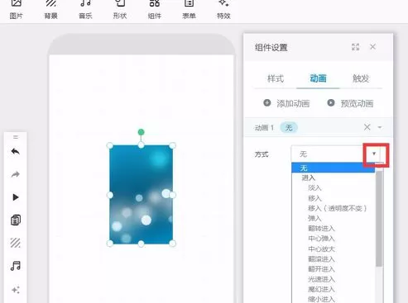Click the 进入 group header in list
The image size is (408, 303).
pyautogui.click(x=309, y=178)
